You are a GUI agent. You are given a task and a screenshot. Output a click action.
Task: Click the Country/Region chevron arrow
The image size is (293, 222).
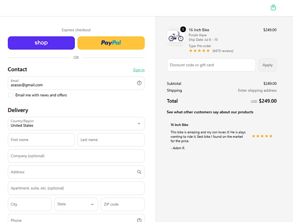tap(139, 124)
